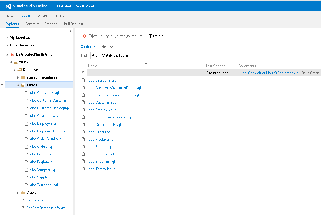Screen dimensions: 321x215
Task: Select dbo.Employees.sql in the tree
Action: [45, 123]
